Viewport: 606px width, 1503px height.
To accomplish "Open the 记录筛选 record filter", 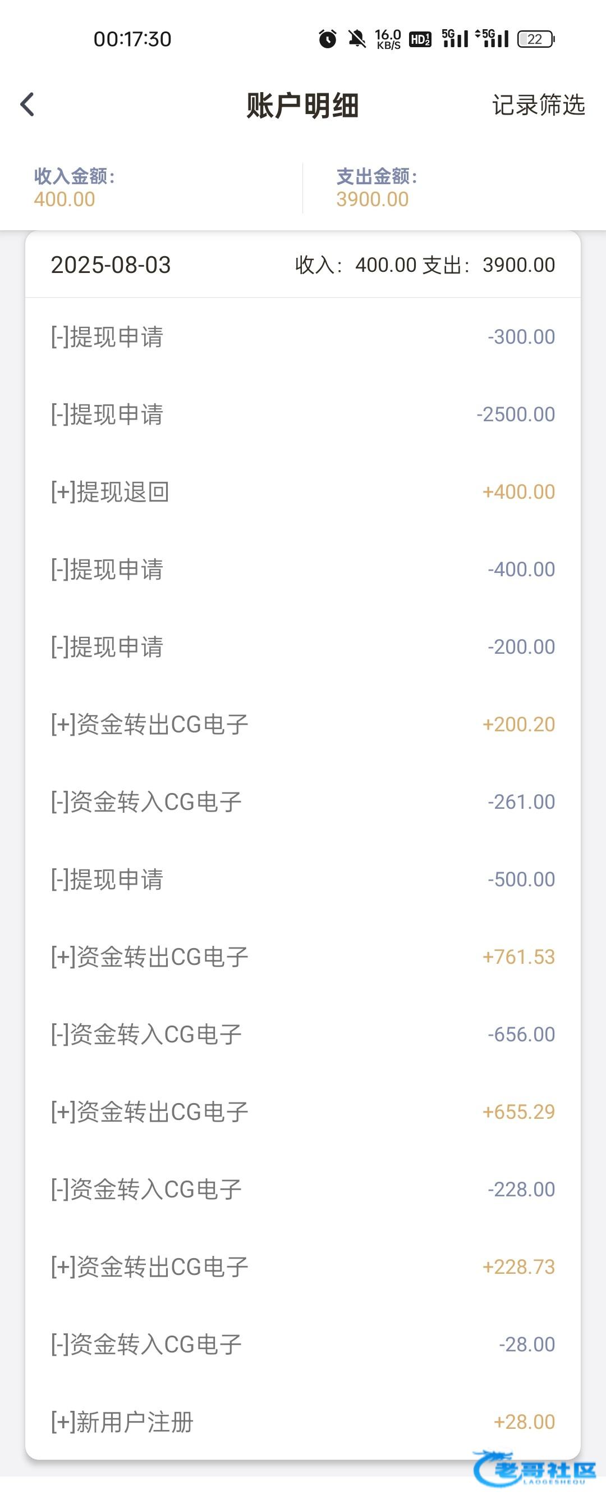I will coord(538,105).
